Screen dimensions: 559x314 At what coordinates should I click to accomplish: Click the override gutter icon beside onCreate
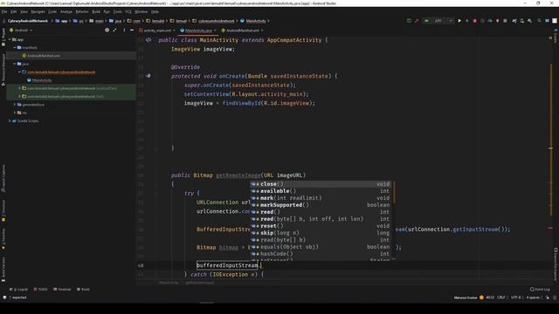(148, 76)
